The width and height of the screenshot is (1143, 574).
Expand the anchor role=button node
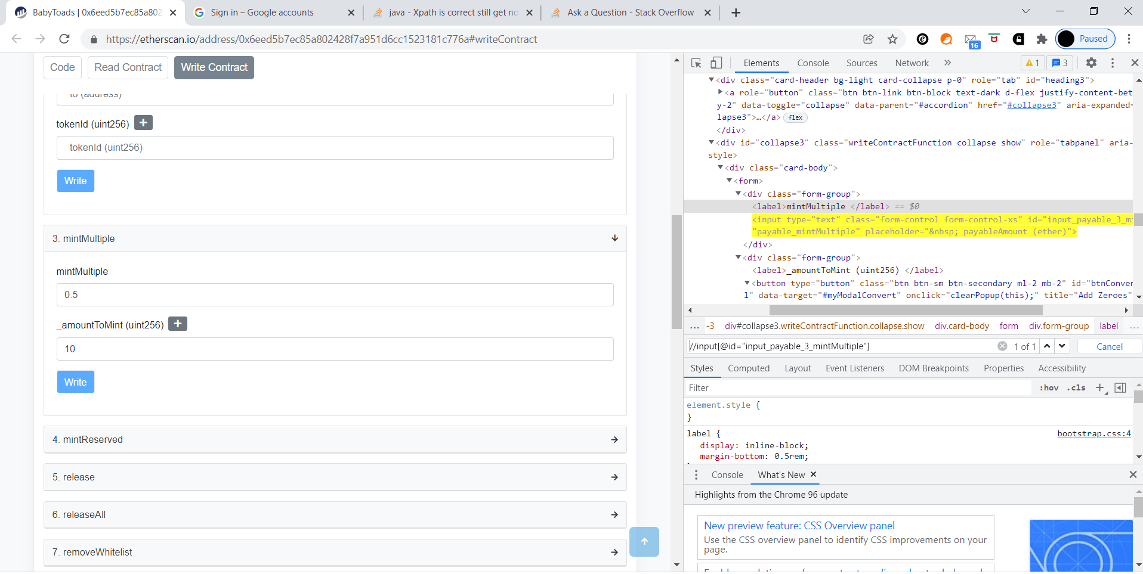(720, 92)
